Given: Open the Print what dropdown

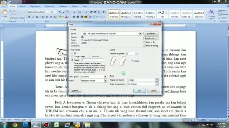Looking at the screenshot, I should tap(106, 76).
